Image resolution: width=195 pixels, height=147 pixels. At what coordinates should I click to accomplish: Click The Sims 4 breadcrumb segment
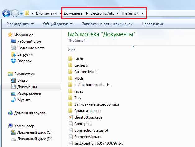pos(130,13)
